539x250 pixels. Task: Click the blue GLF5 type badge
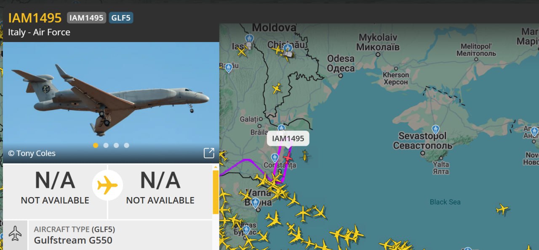click(121, 18)
